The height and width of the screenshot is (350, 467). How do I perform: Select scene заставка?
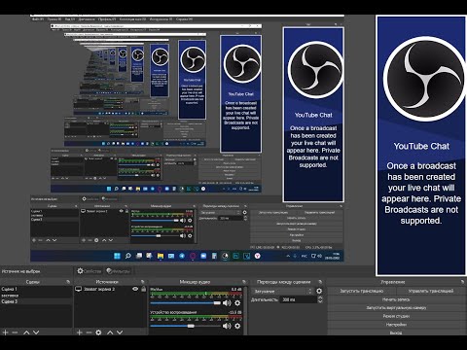(x=36, y=296)
